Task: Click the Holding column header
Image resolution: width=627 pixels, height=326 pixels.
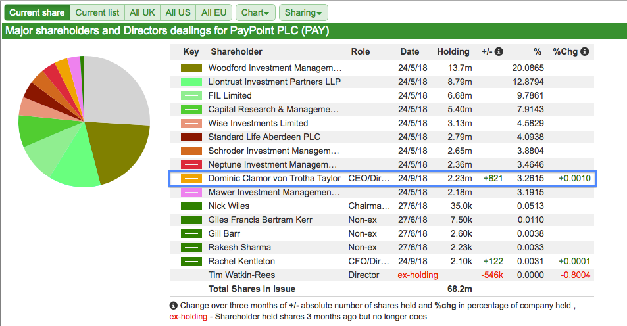Action: [453, 51]
